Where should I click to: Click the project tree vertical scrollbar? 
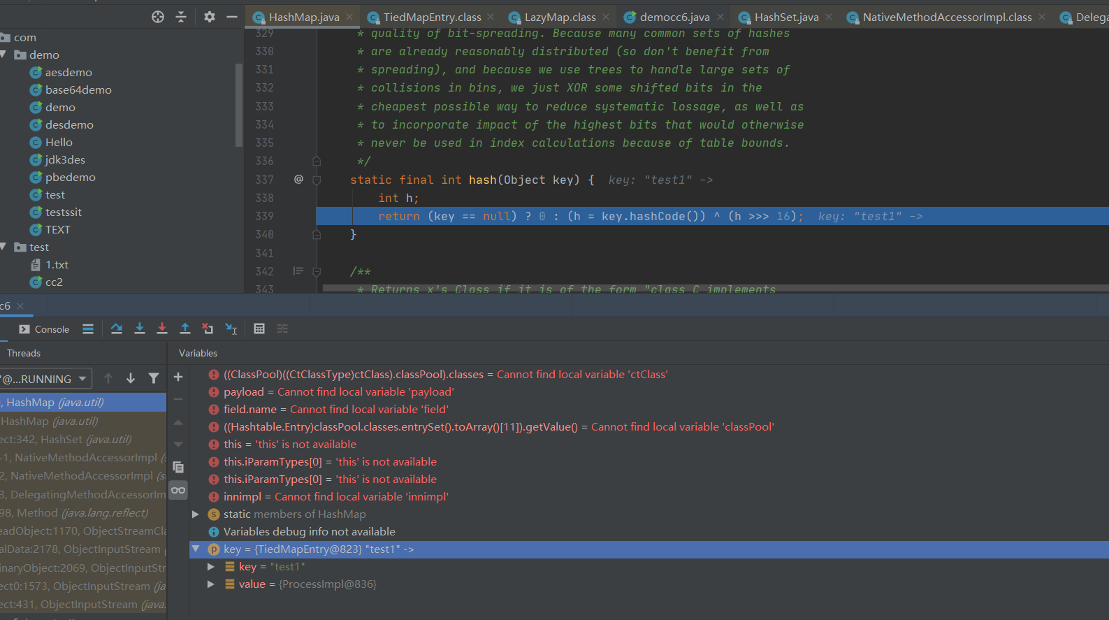239,105
